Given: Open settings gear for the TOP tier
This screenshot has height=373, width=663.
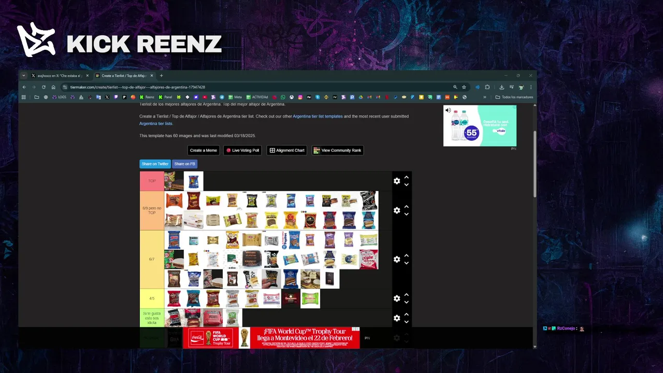Looking at the screenshot, I should click(397, 181).
